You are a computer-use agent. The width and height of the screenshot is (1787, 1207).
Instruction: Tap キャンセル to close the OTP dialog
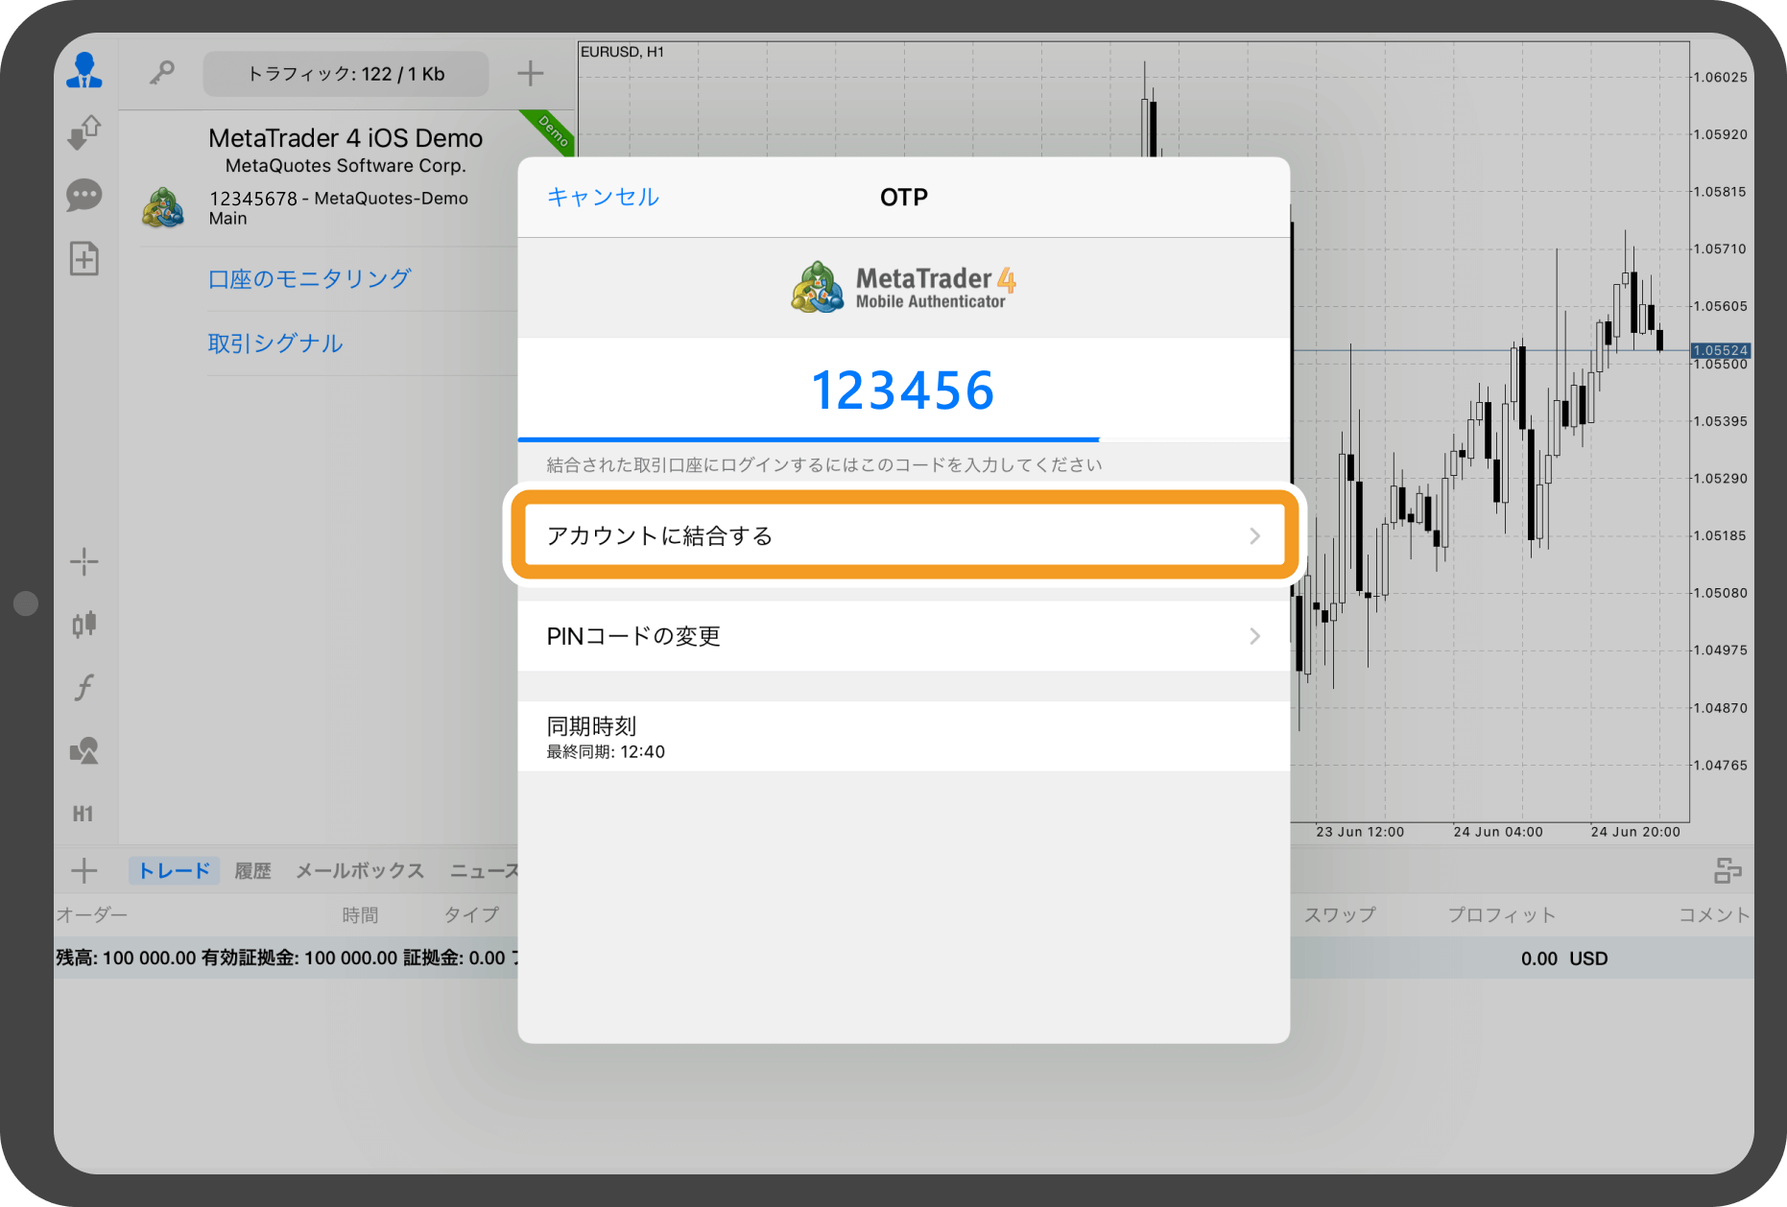click(x=603, y=197)
